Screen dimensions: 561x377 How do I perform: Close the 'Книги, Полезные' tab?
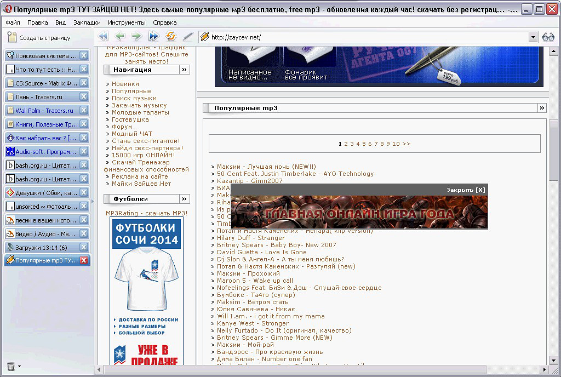coord(84,124)
